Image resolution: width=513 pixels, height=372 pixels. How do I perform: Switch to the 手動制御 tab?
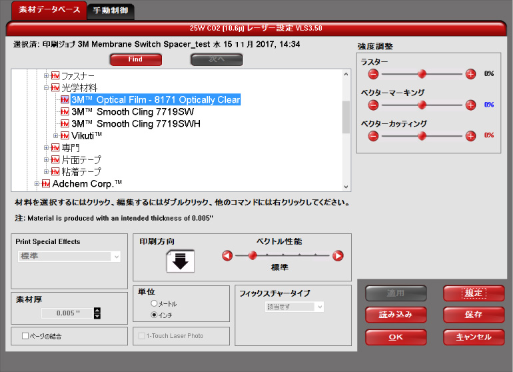[111, 11]
